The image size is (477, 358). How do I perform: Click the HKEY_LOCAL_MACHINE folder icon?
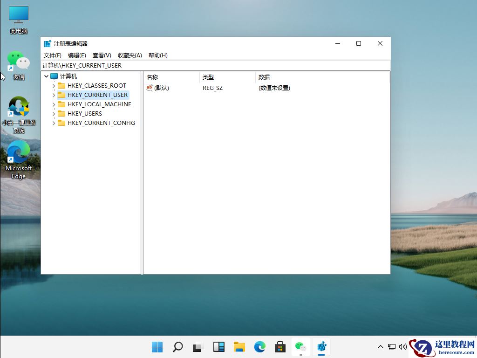click(62, 104)
